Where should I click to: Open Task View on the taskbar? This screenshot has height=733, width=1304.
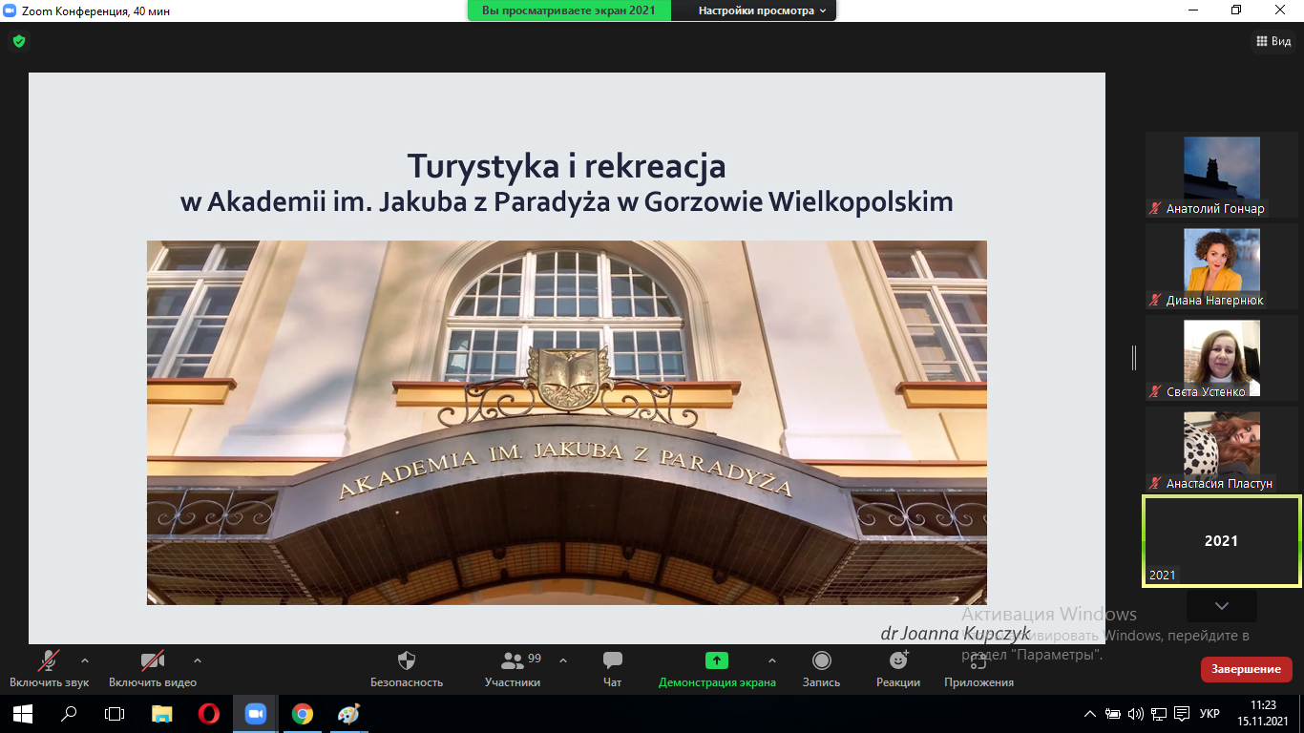click(115, 713)
